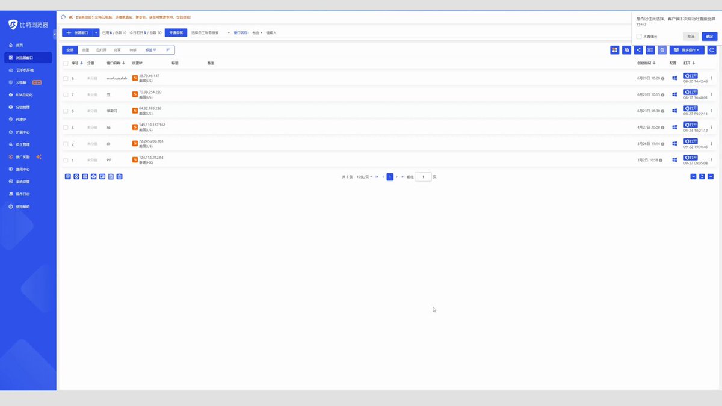Click the share icon button in the toolbar
This screenshot has height=406, width=722.
click(638, 50)
